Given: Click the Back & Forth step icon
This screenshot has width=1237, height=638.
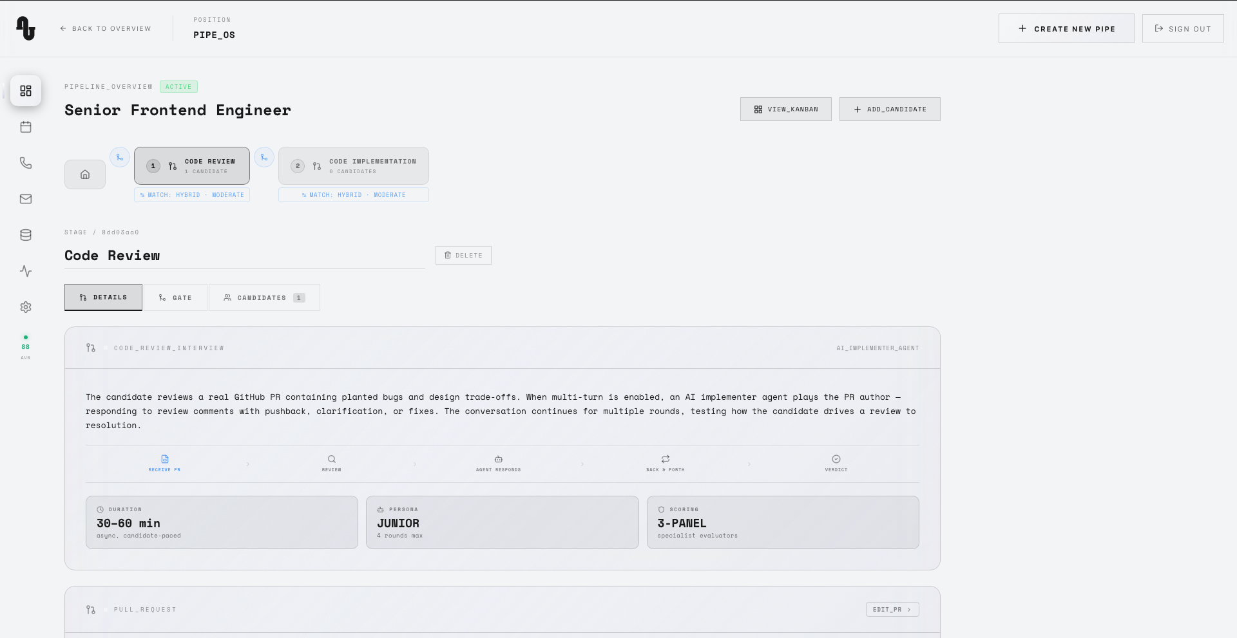Looking at the screenshot, I should (x=666, y=459).
